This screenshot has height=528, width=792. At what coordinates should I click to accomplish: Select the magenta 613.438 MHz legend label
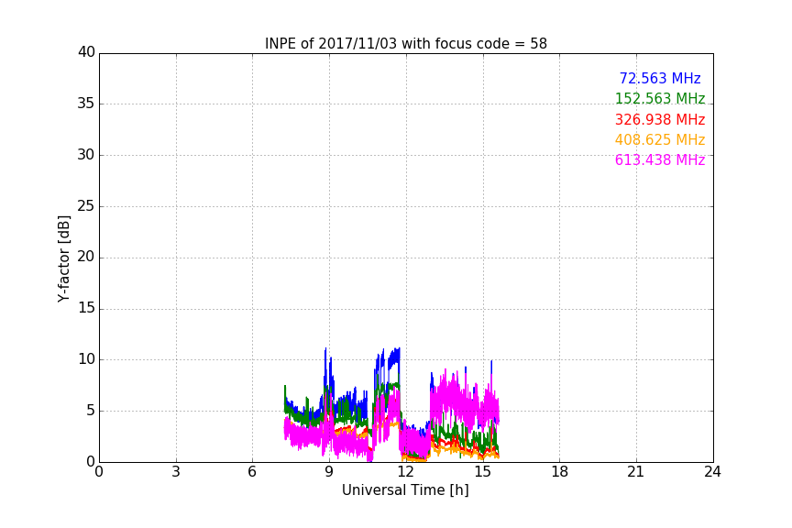[x=660, y=159]
